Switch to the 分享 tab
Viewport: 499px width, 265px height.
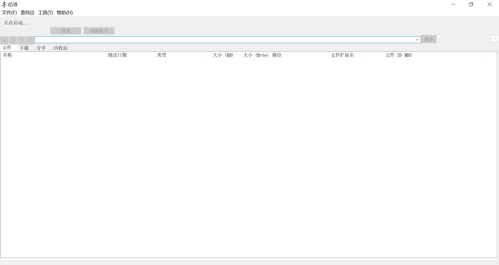[x=41, y=48]
